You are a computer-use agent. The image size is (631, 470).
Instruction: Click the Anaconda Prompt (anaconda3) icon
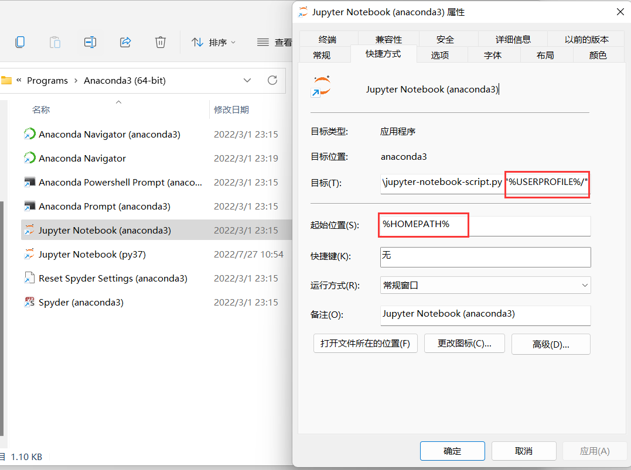tap(29, 206)
